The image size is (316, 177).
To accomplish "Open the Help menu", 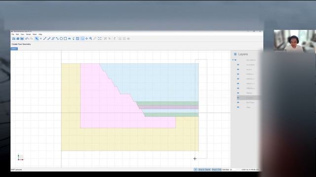I will click(40, 34).
